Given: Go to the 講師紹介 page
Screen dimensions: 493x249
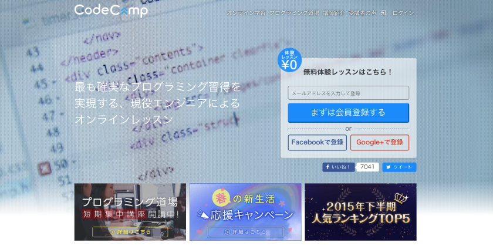Looking at the screenshot, I should click(x=333, y=13).
